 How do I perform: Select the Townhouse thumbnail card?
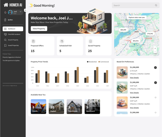pos(74,107)
